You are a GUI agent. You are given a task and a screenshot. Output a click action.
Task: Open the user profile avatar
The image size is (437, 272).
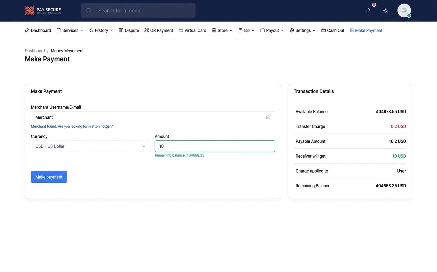coord(404,11)
